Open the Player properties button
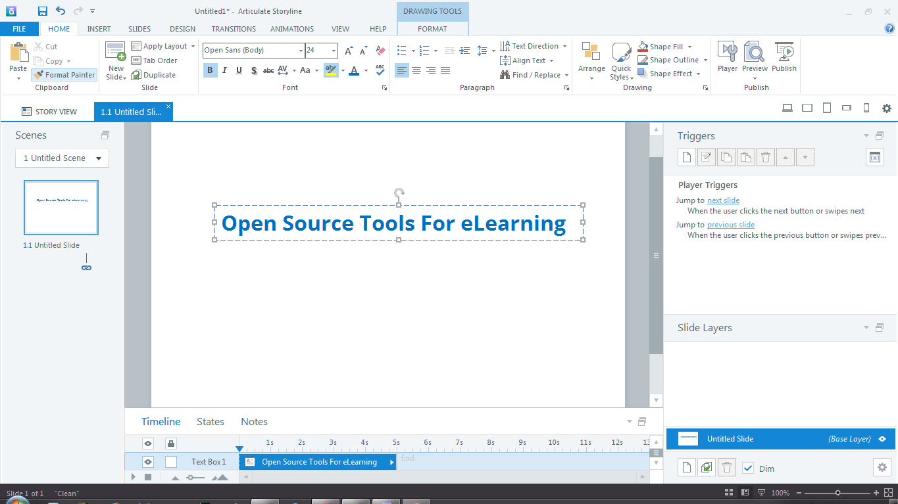898x504 pixels. (728, 57)
